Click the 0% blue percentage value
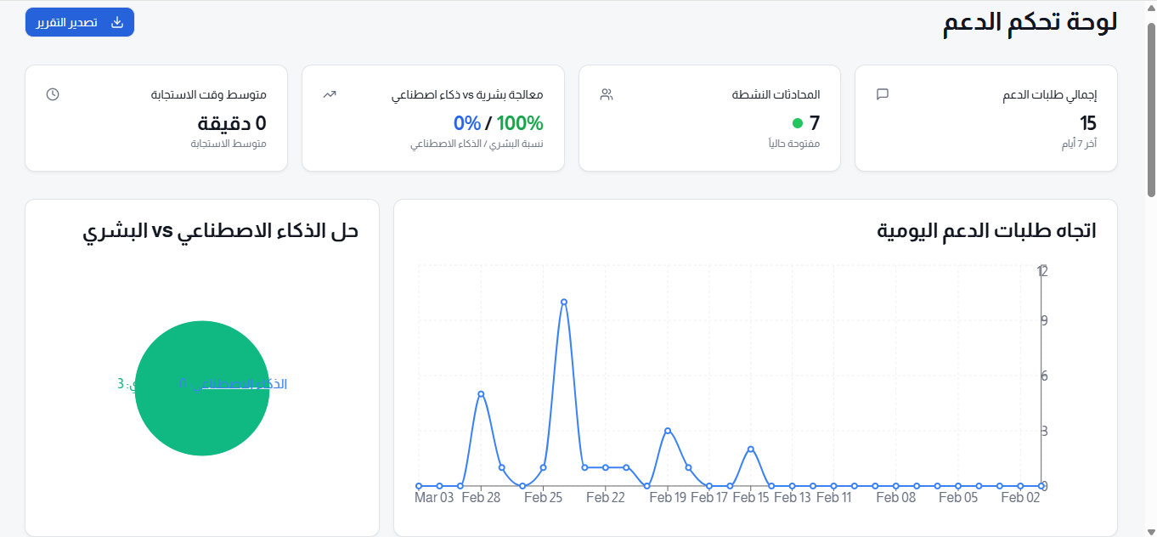Image resolution: width=1157 pixels, height=537 pixels. pyautogui.click(x=466, y=123)
